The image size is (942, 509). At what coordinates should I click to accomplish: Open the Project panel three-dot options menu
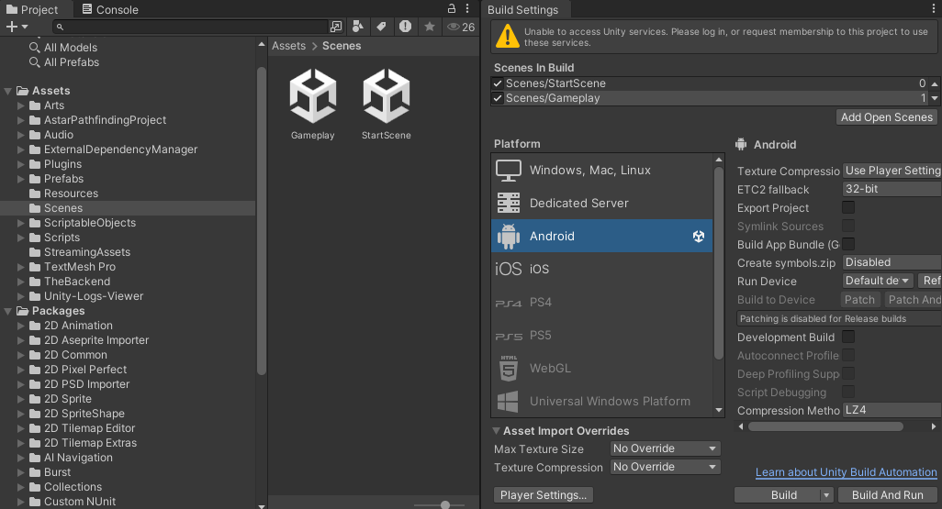pyautogui.click(x=467, y=8)
